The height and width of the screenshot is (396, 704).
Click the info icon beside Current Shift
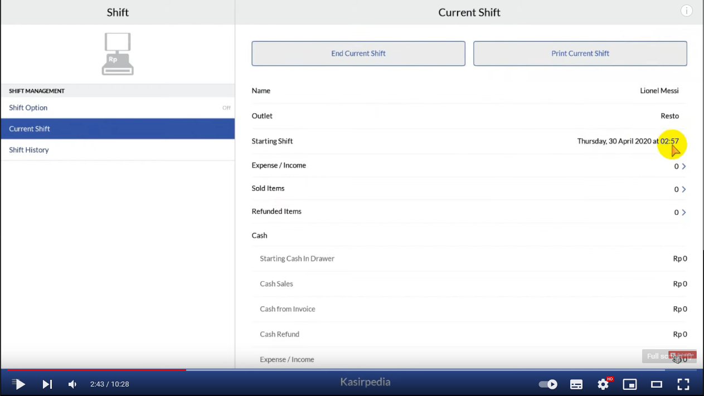click(687, 11)
